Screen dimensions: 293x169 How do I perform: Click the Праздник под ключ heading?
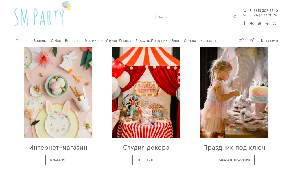coord(234,148)
